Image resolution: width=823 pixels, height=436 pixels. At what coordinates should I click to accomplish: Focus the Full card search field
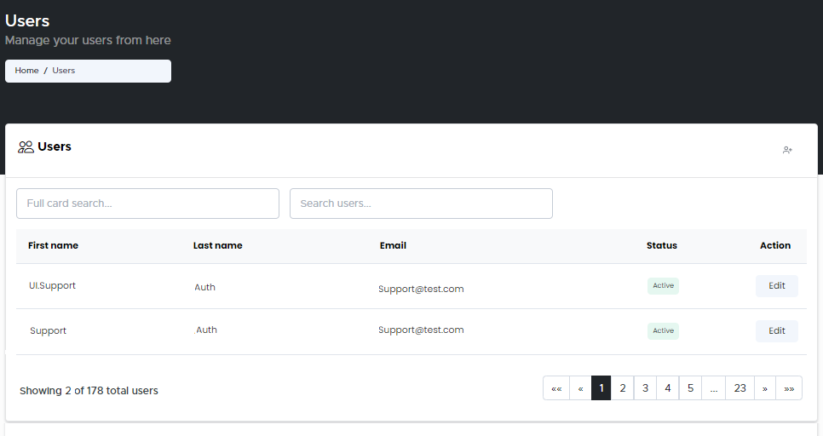147,204
